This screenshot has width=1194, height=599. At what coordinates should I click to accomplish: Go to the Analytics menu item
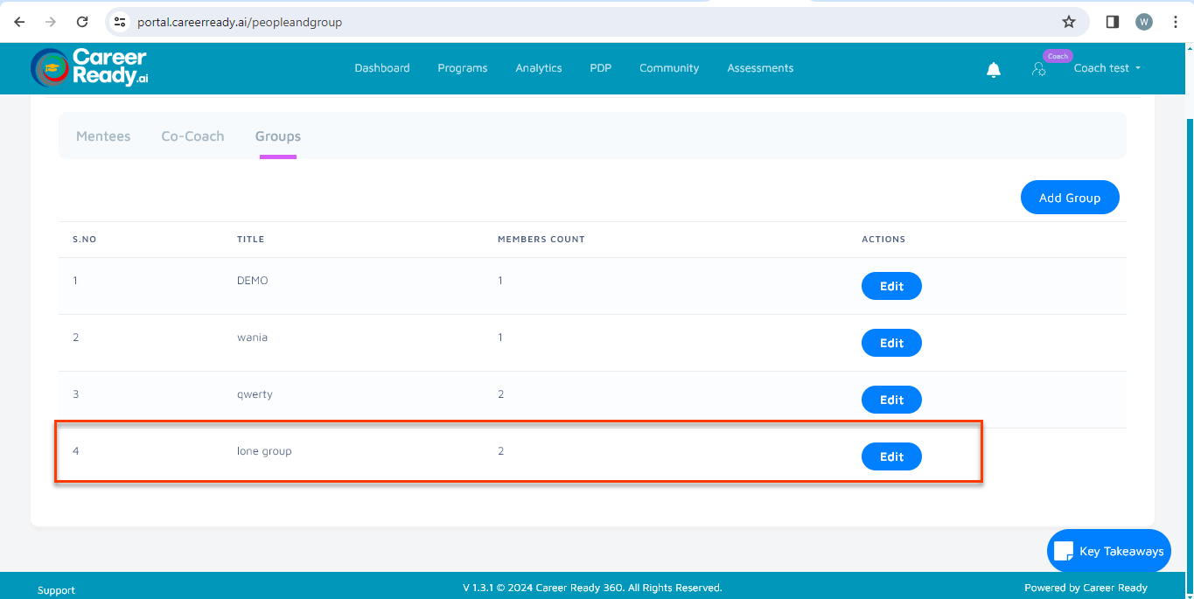pos(538,68)
